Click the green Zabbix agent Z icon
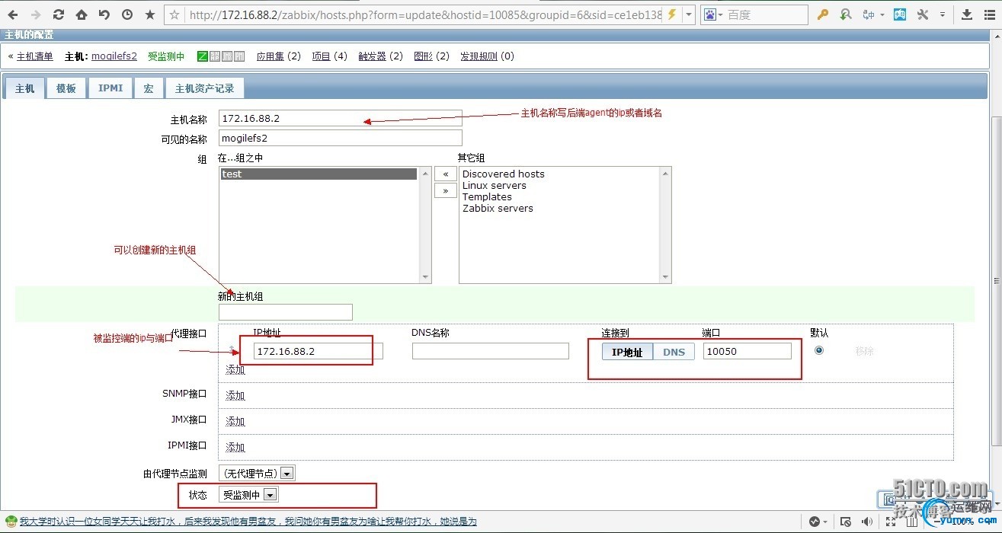 pos(203,56)
